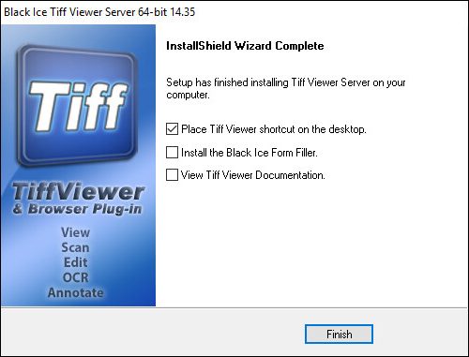Click the 'Place Tiff Viewer shortcut' label text
Viewport: 469px width, 357px height.
(x=274, y=129)
